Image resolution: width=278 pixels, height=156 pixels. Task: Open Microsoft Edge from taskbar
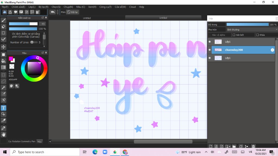(95, 152)
